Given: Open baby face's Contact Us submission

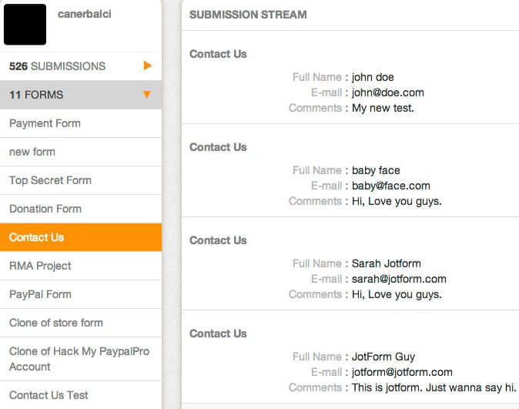Looking at the screenshot, I should point(218,147).
